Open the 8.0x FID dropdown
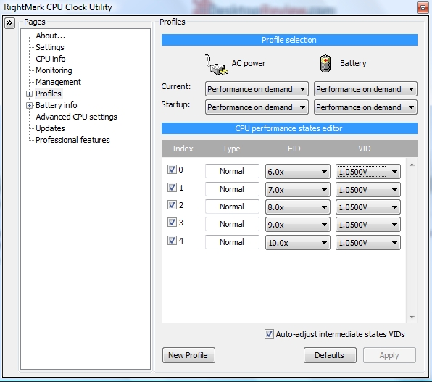 [298, 207]
